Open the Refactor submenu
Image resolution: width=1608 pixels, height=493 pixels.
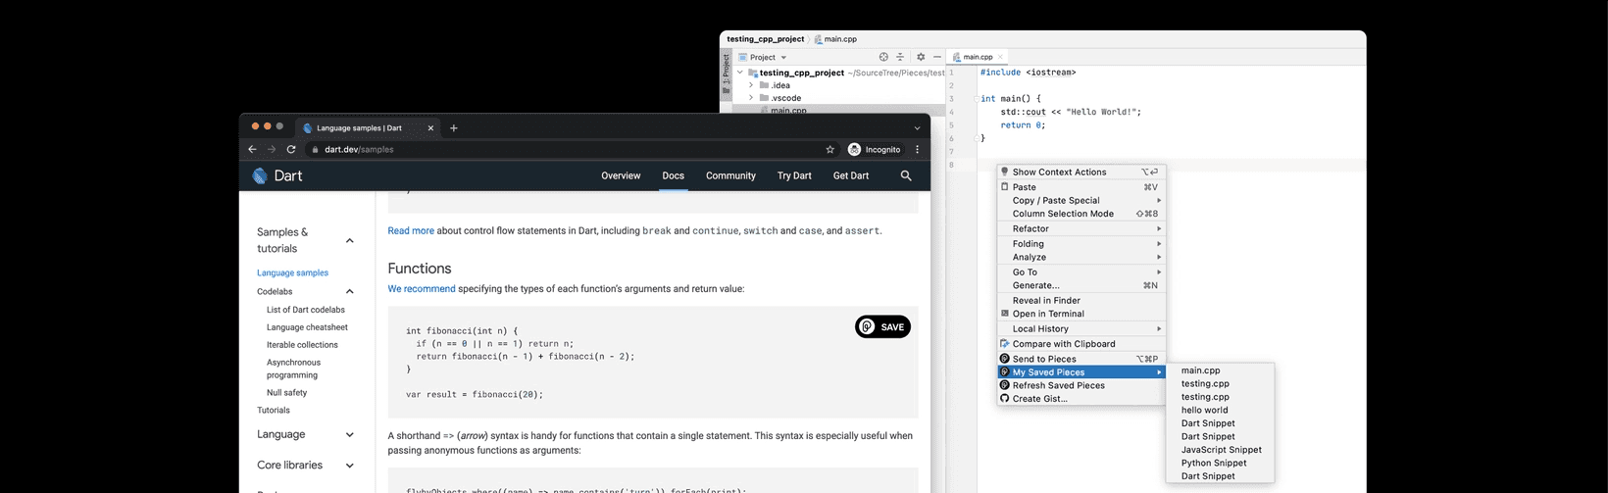tap(1081, 229)
